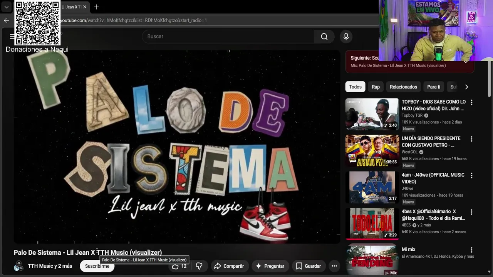Open channel link TTH Music y 2 más
This screenshot has width=493, height=277.
(x=50, y=266)
